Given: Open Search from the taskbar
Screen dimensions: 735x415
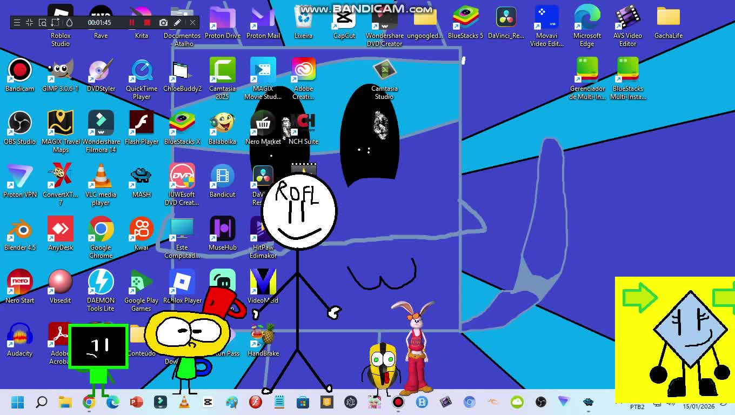Looking at the screenshot, I should [42, 402].
